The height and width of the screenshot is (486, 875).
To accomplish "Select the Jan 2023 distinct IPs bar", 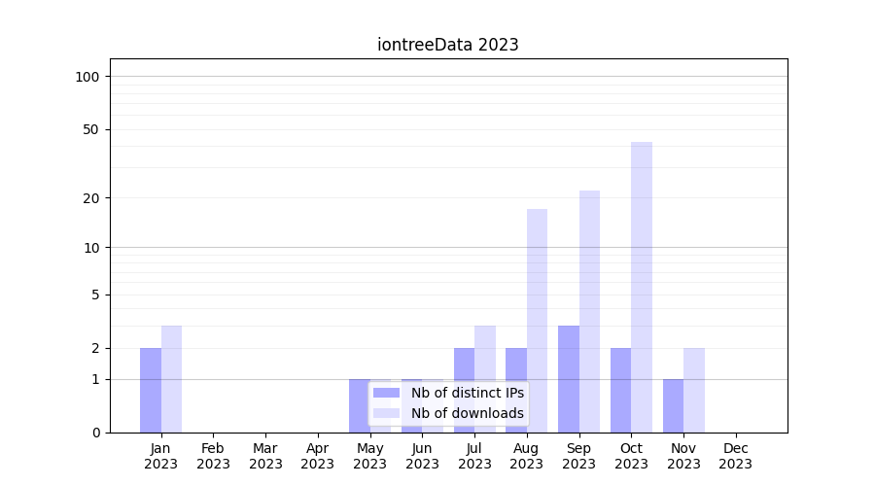I will (151, 390).
